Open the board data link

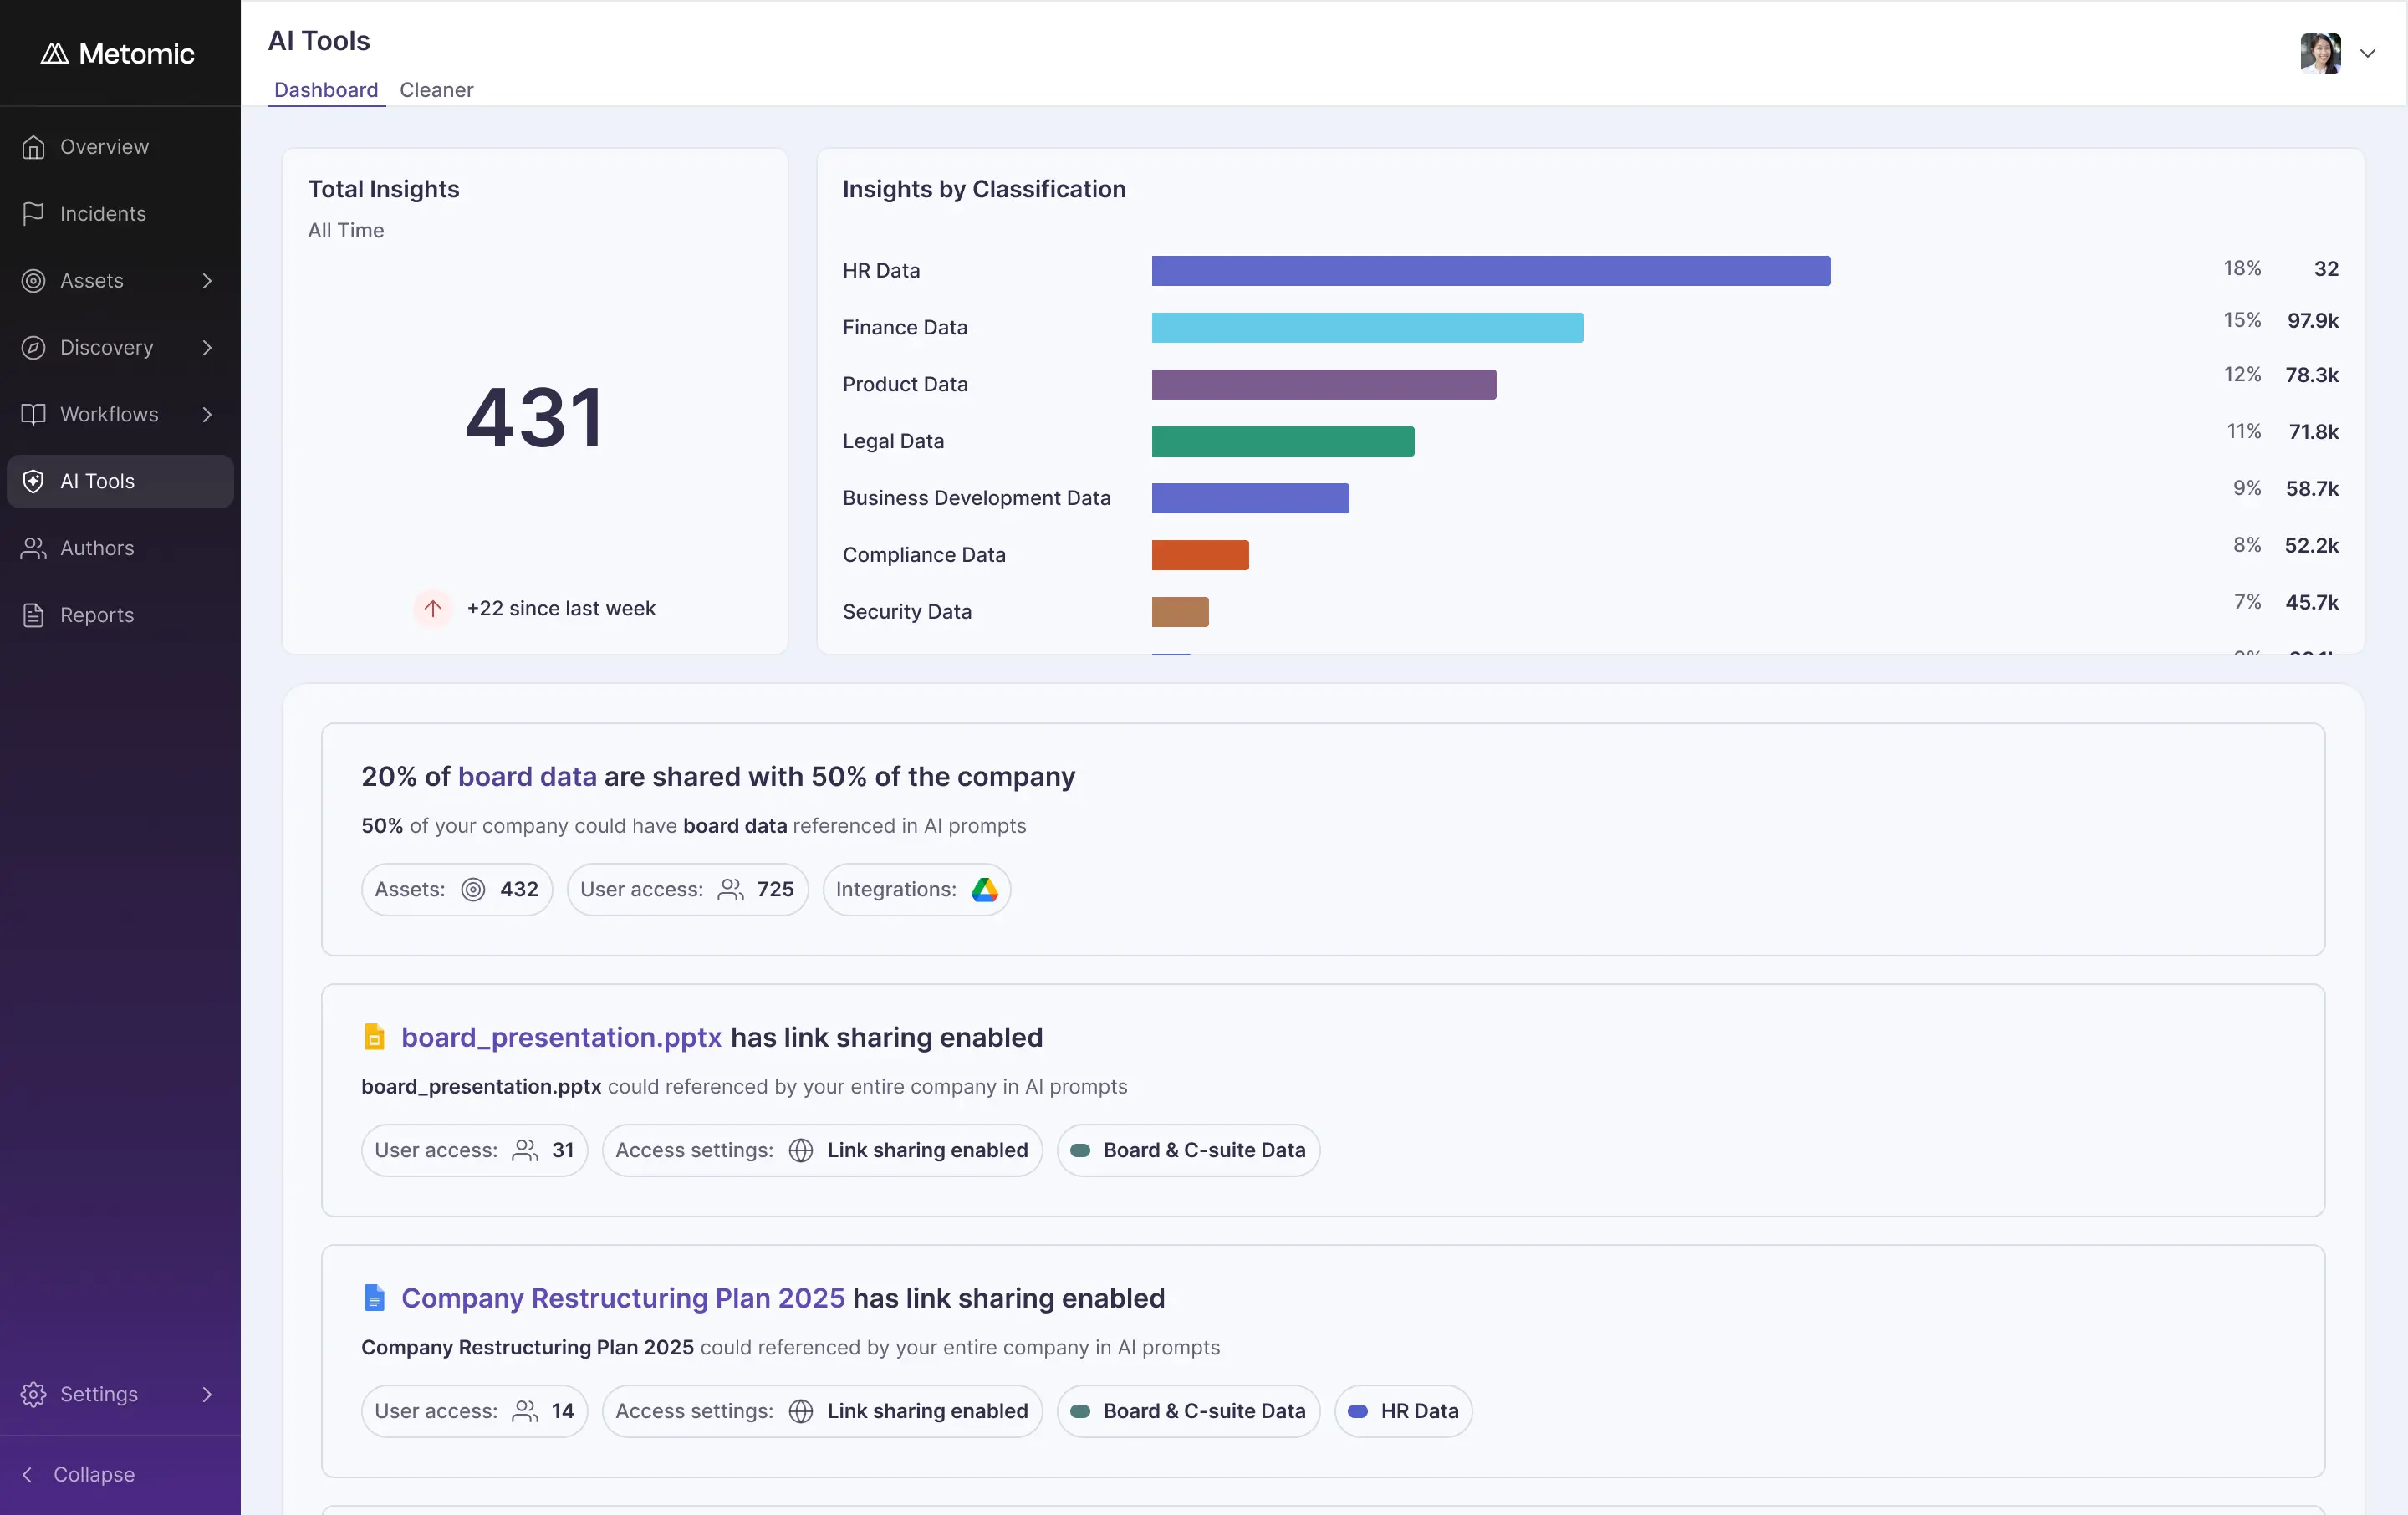527,776
